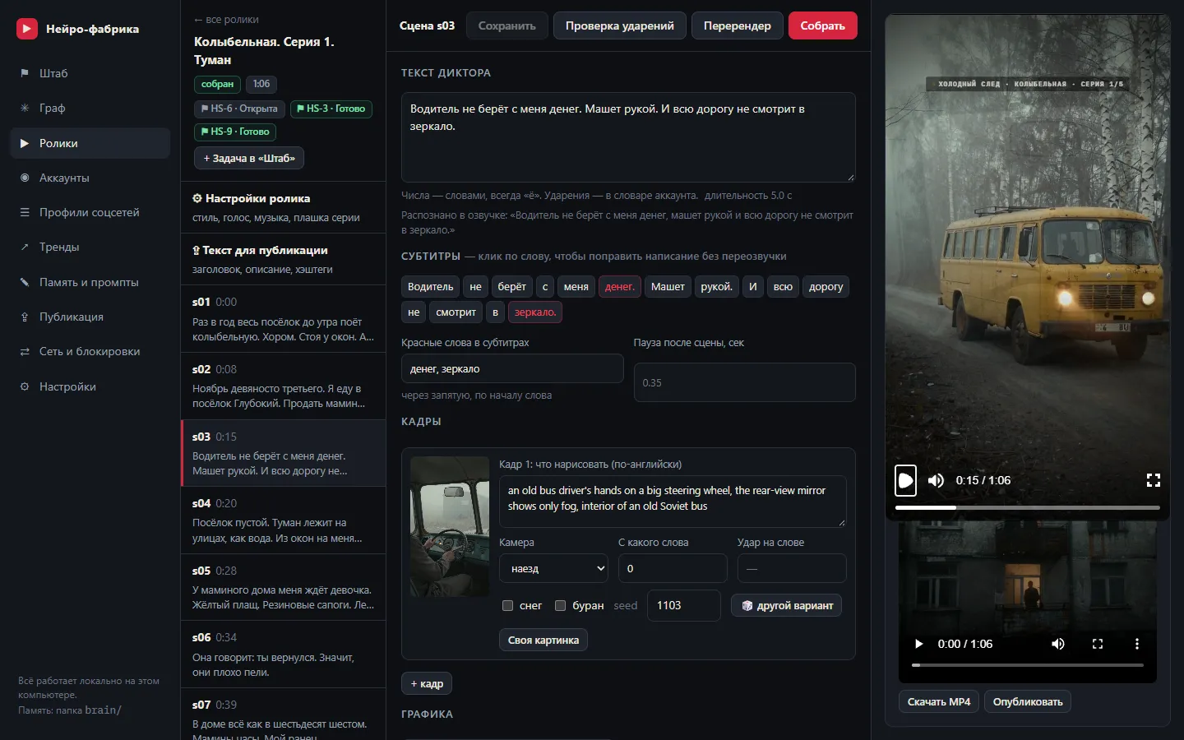Click the Красные слова в субтитрах field

(x=512, y=368)
